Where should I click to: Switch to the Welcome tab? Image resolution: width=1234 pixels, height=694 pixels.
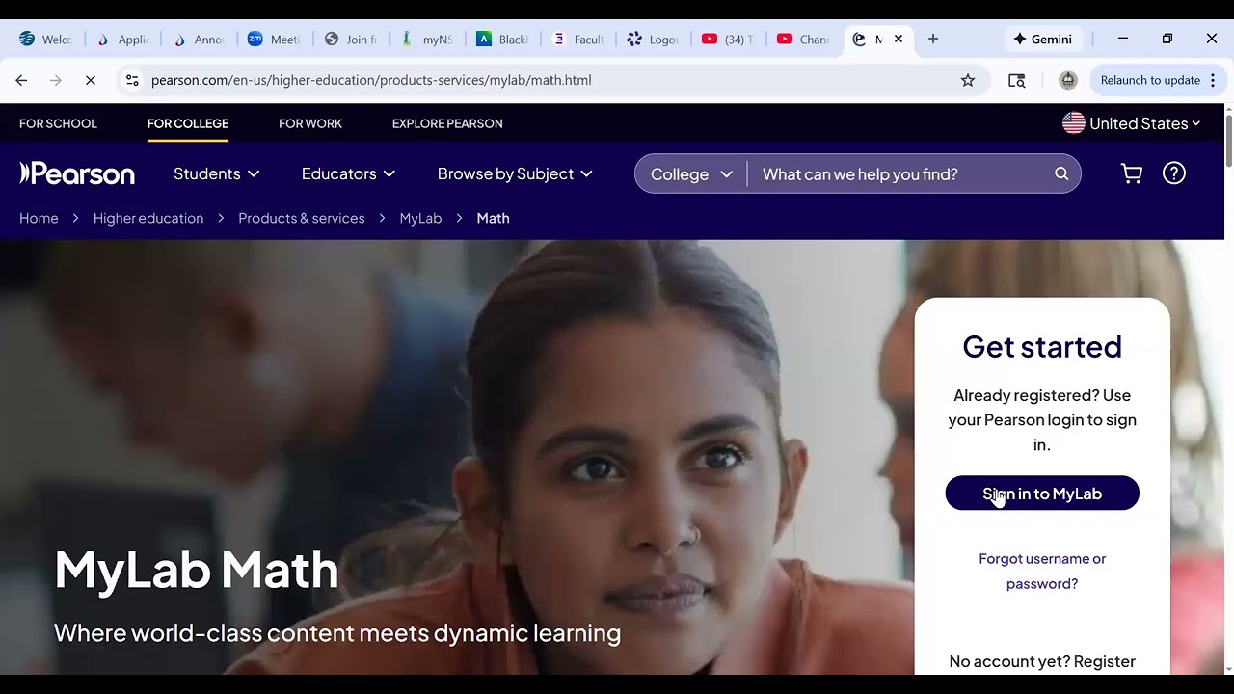46,39
